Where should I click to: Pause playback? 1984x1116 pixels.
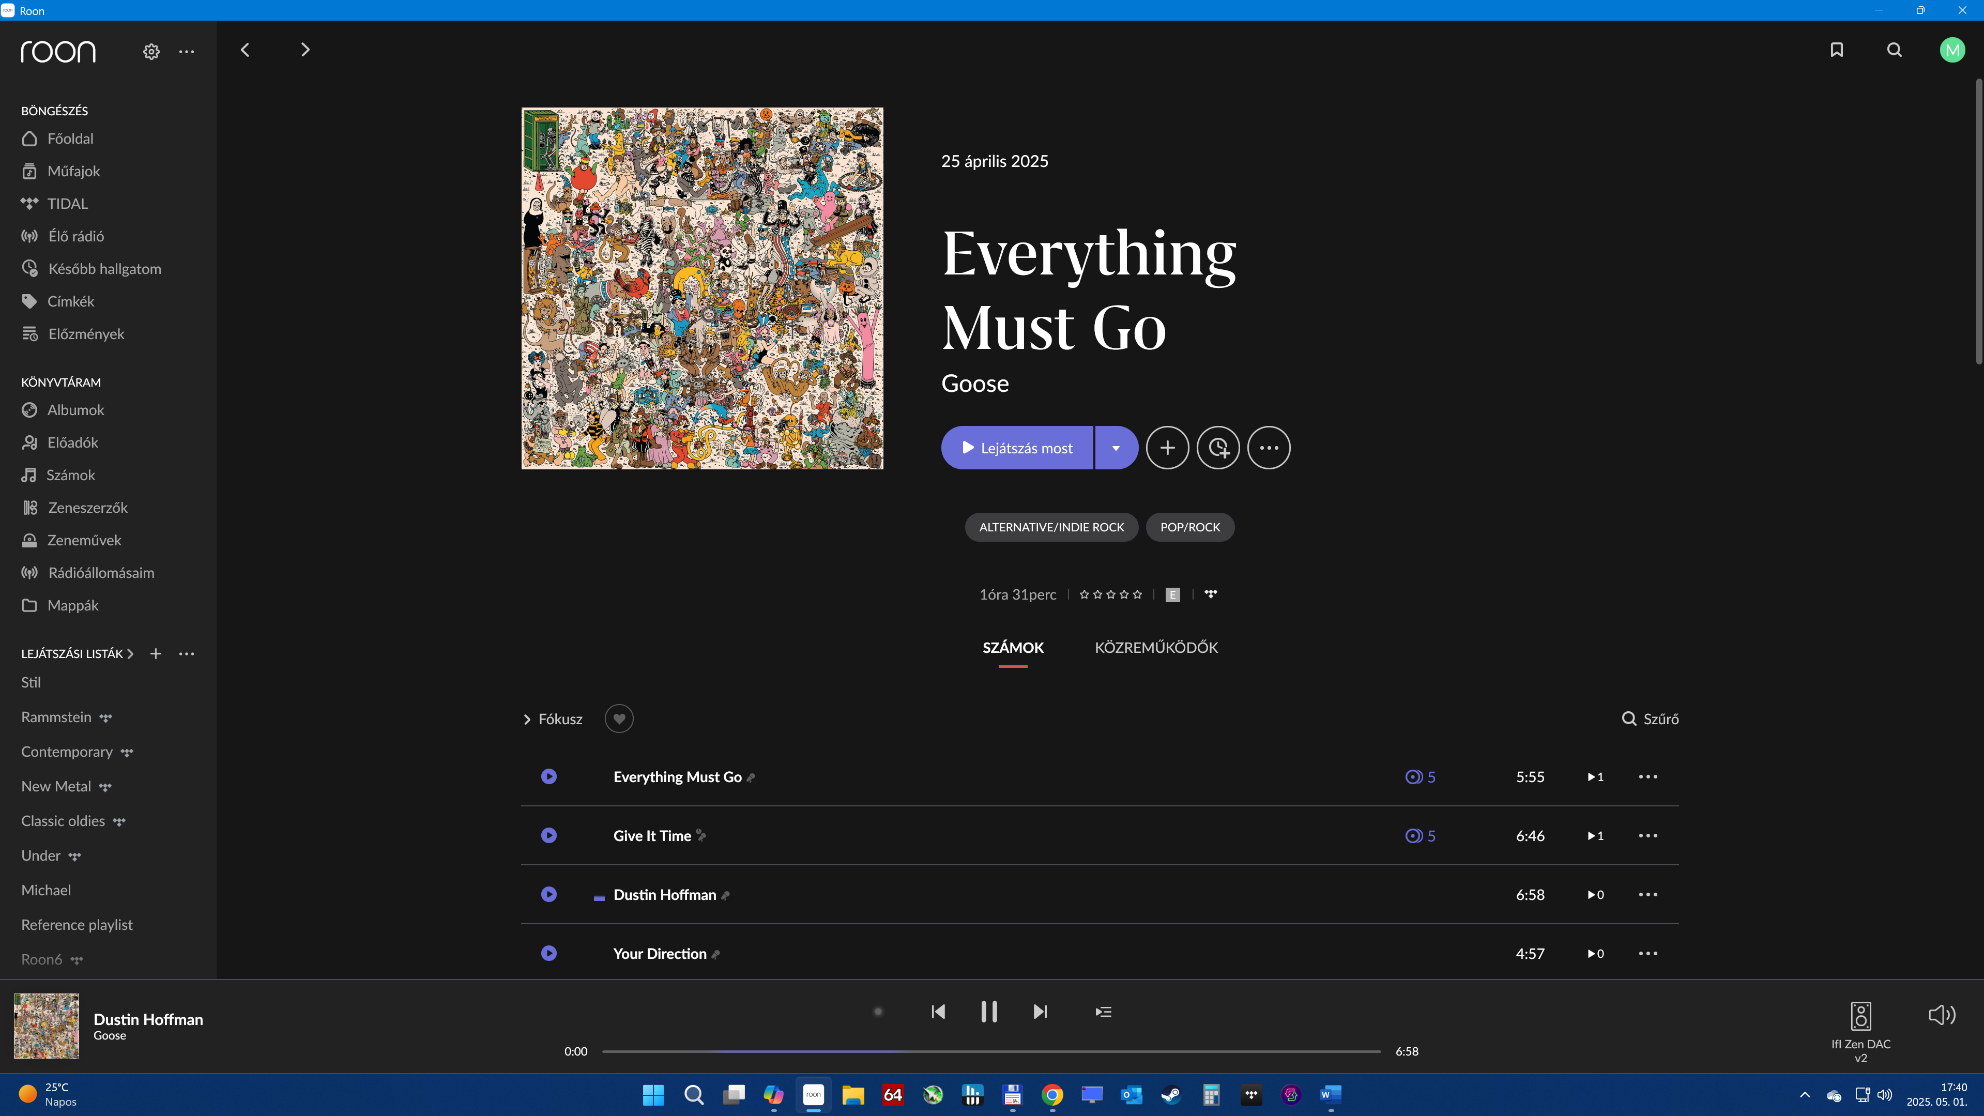tap(989, 1011)
